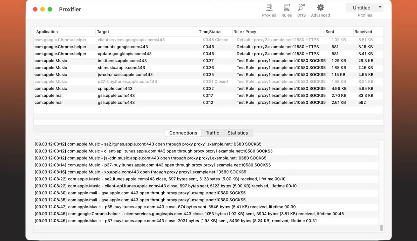The width and height of the screenshot is (417, 241).
Task: Sort by the Sent column header
Action: 338,32
